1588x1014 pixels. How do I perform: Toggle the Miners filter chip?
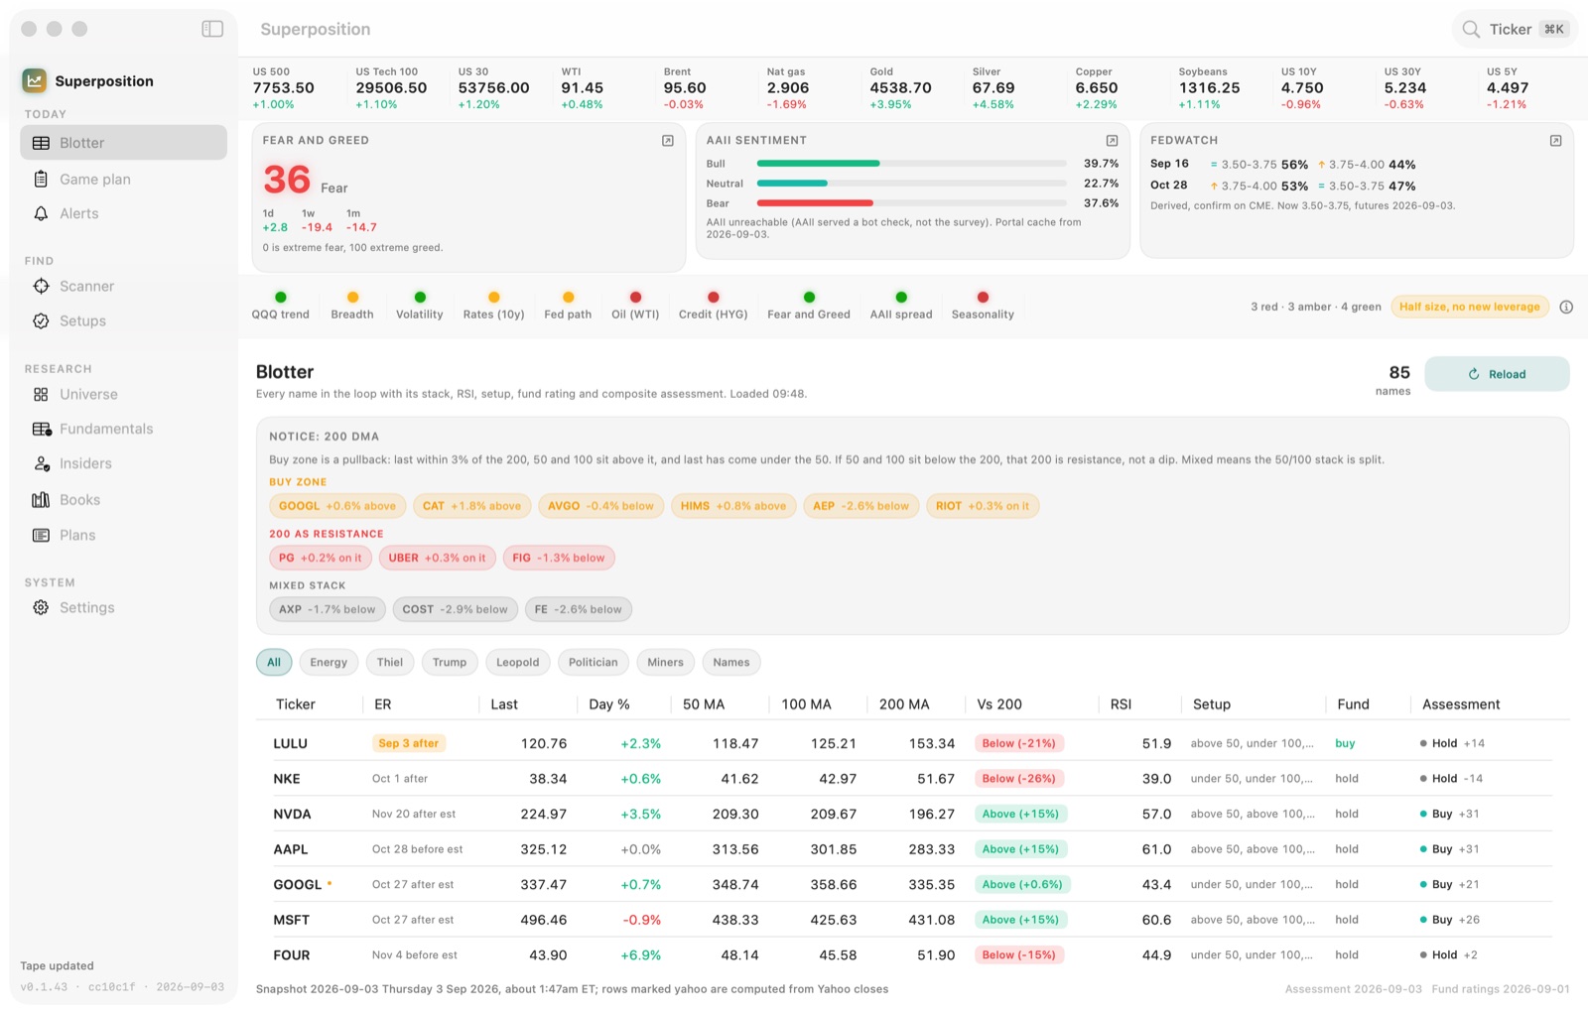665,662
